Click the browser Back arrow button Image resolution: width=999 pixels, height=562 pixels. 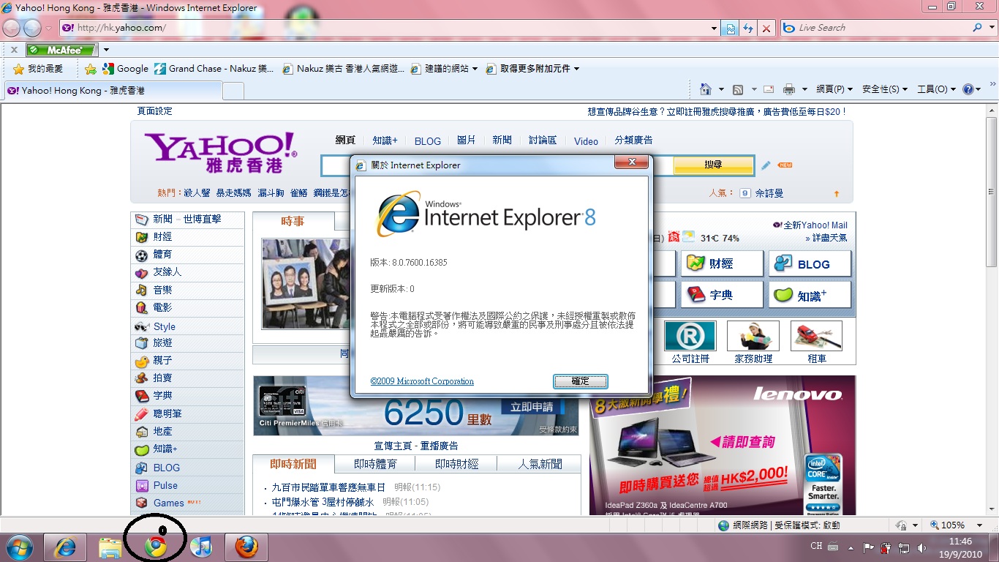point(12,28)
